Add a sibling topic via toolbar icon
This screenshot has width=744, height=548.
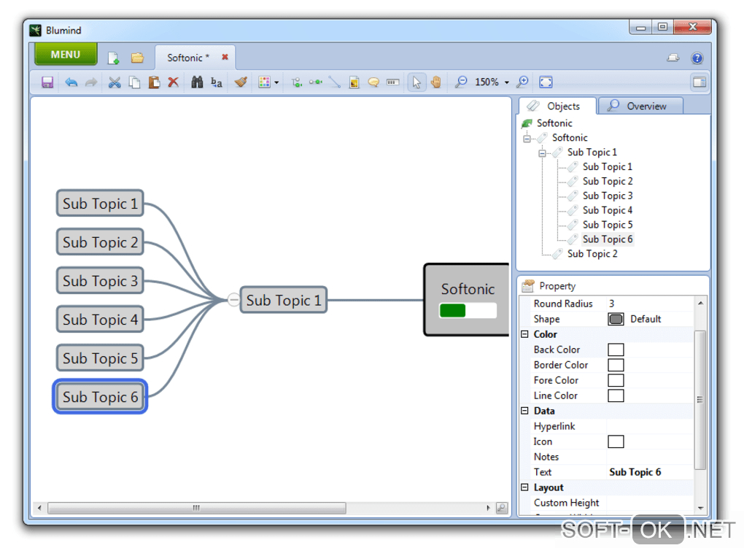(316, 82)
